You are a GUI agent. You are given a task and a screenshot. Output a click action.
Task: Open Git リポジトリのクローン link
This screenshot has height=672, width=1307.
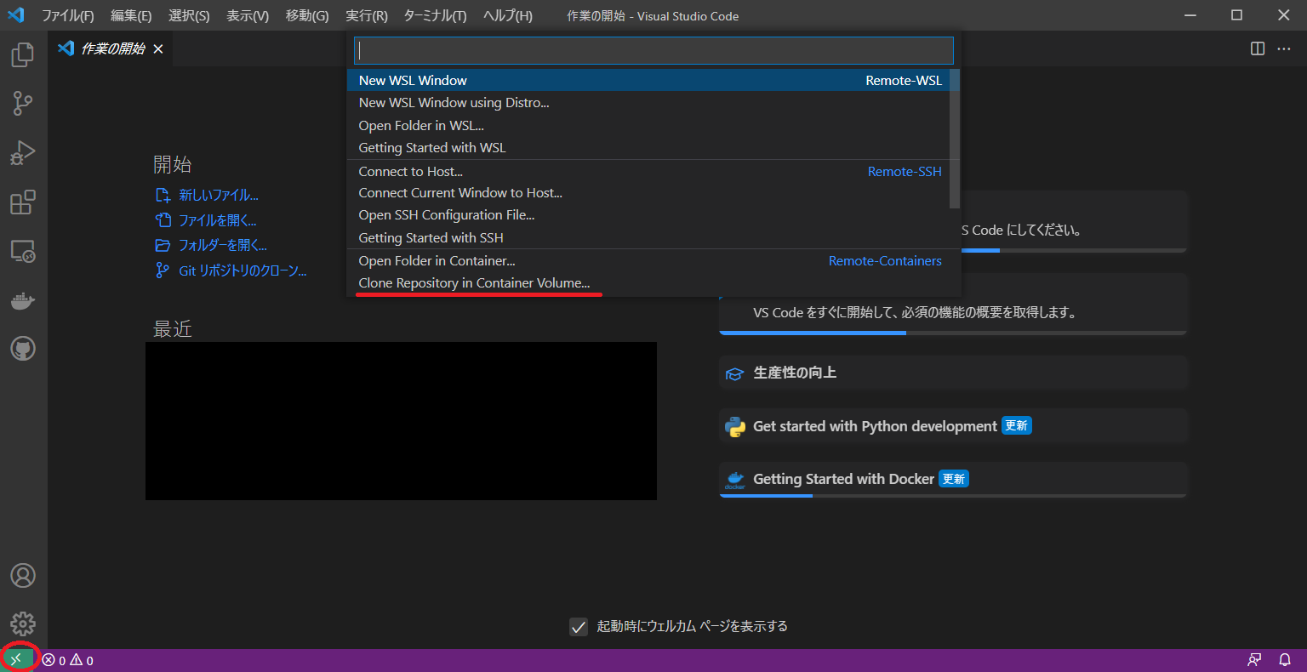[241, 271]
